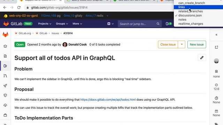Click the Add a to do icon
Screen dimensions: 223x125
tap(216, 47)
